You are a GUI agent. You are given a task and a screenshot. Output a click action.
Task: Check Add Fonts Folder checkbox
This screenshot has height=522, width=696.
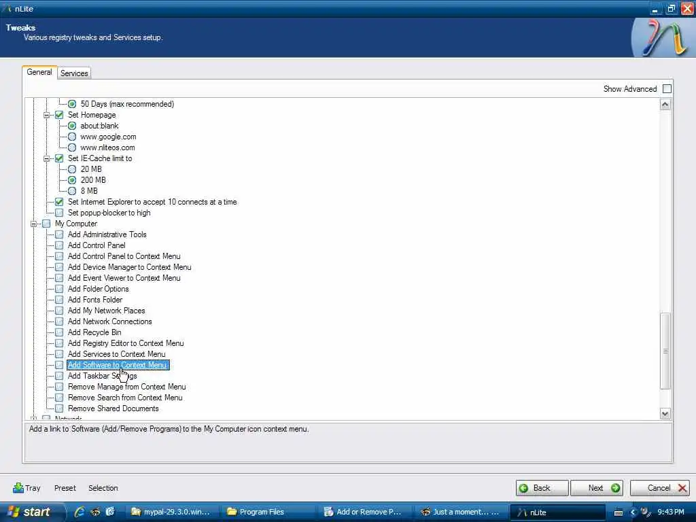pyautogui.click(x=59, y=300)
